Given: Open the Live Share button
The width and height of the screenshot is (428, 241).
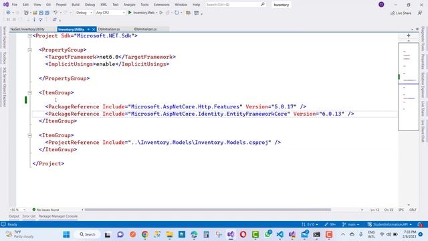Looking at the screenshot, I should [401, 13].
